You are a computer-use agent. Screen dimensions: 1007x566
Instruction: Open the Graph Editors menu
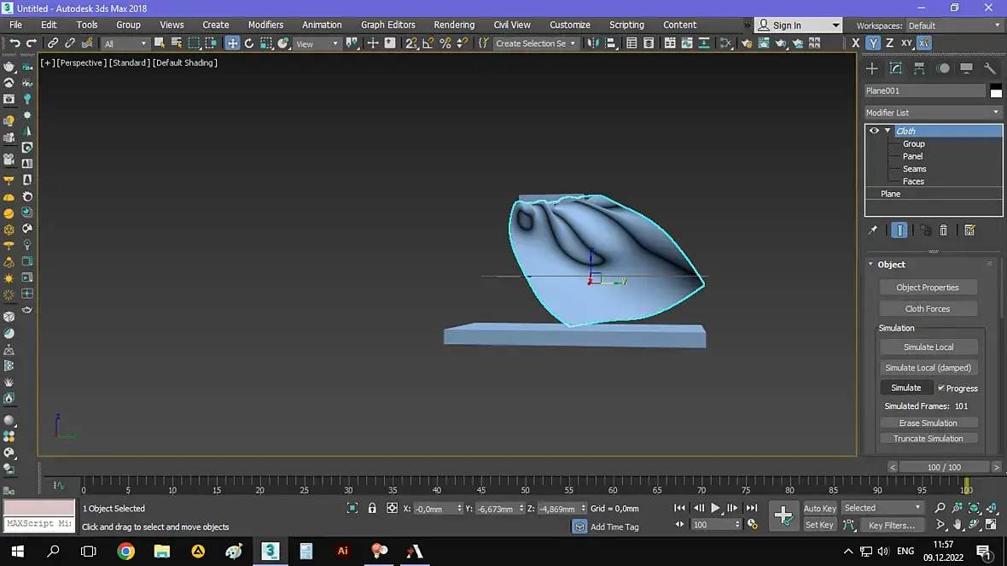pyautogui.click(x=387, y=25)
